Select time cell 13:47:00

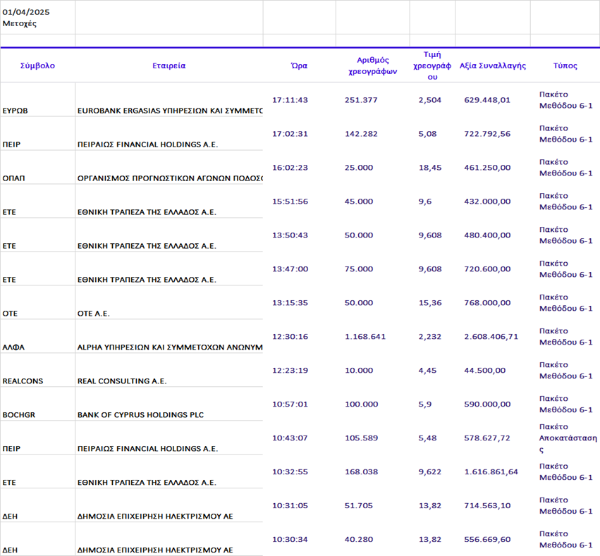[290, 268]
